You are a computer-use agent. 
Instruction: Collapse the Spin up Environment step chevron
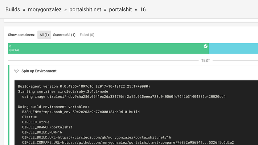16,71
